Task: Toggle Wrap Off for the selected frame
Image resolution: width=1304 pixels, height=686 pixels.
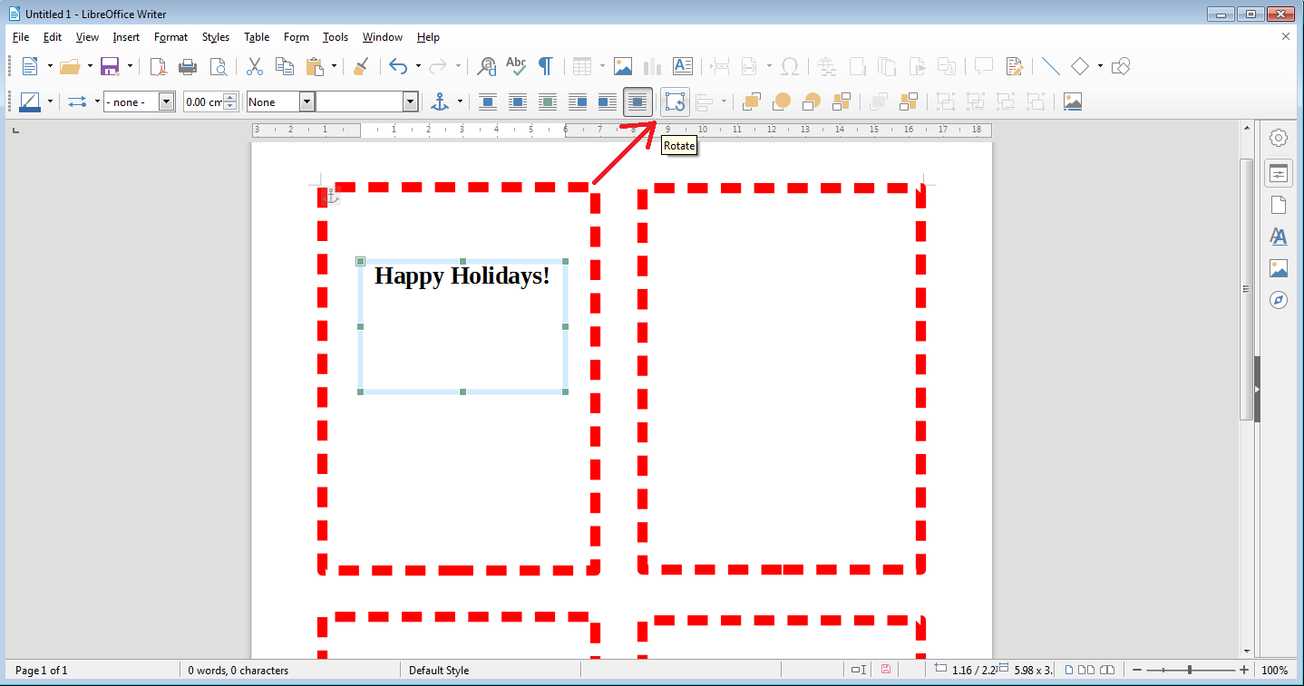Action: click(487, 101)
